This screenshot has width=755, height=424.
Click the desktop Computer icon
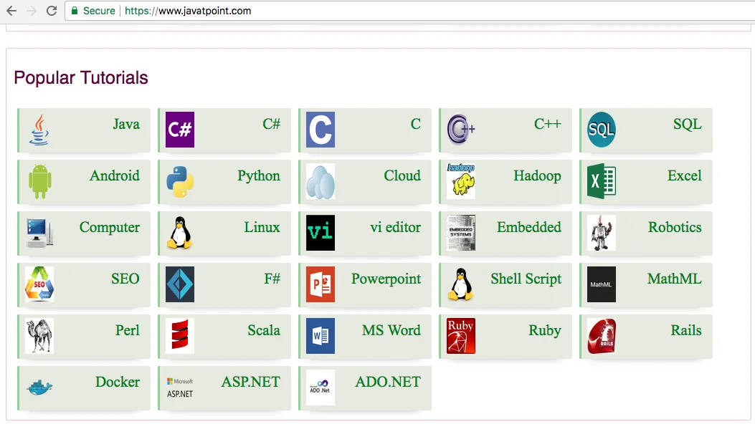[x=39, y=233]
